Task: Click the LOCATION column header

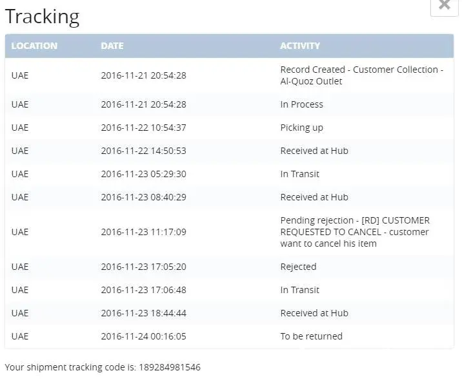Action: point(34,46)
